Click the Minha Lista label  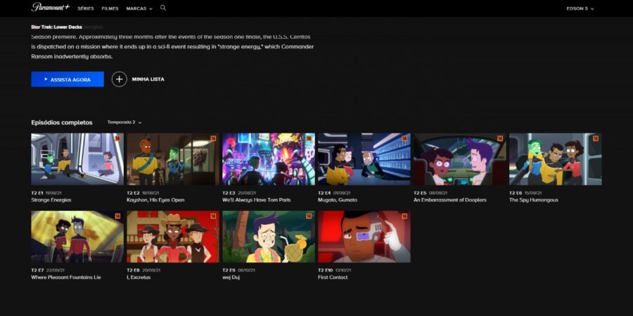pos(148,79)
